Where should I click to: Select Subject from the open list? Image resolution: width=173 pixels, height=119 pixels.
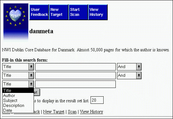click(x=10, y=100)
